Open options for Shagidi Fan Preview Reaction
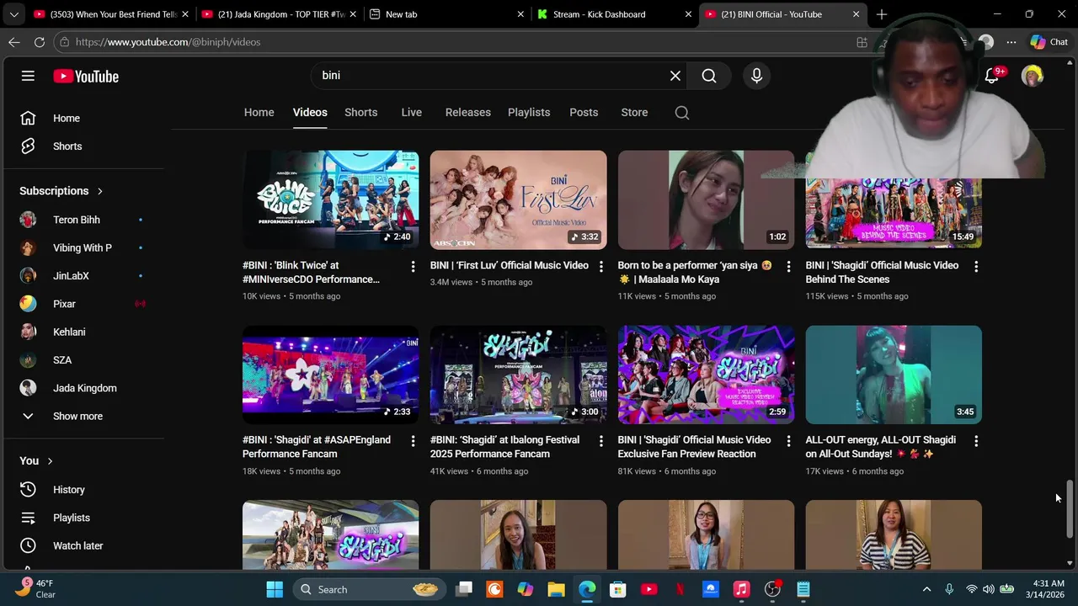 point(788,441)
